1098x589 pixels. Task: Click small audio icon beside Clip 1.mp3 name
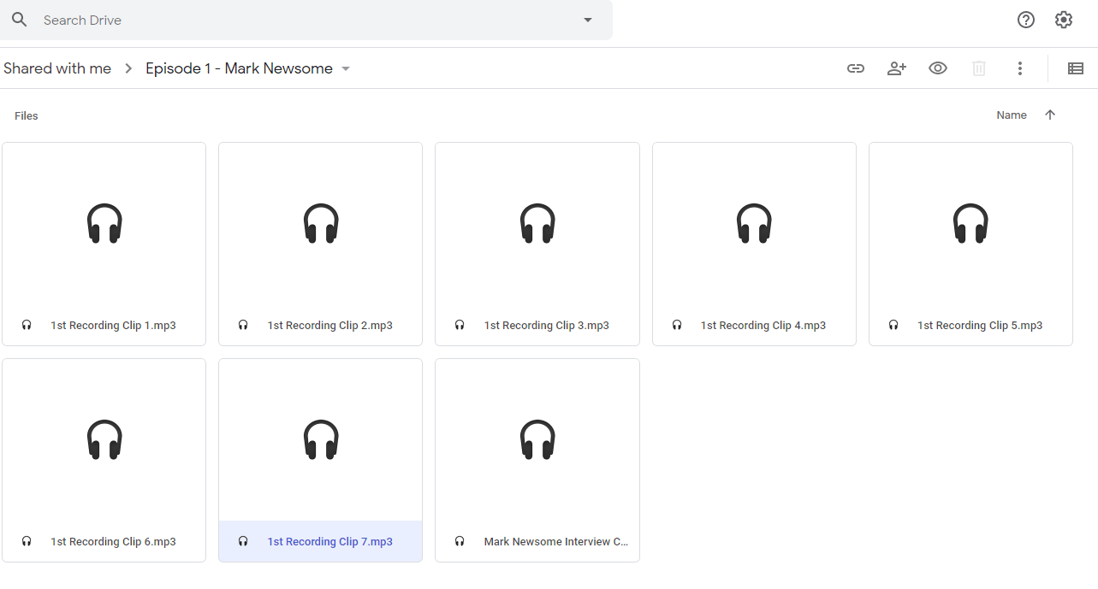(x=27, y=326)
